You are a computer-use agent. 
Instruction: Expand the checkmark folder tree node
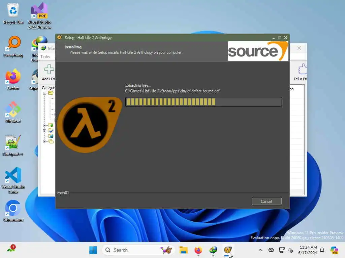coord(45,131)
